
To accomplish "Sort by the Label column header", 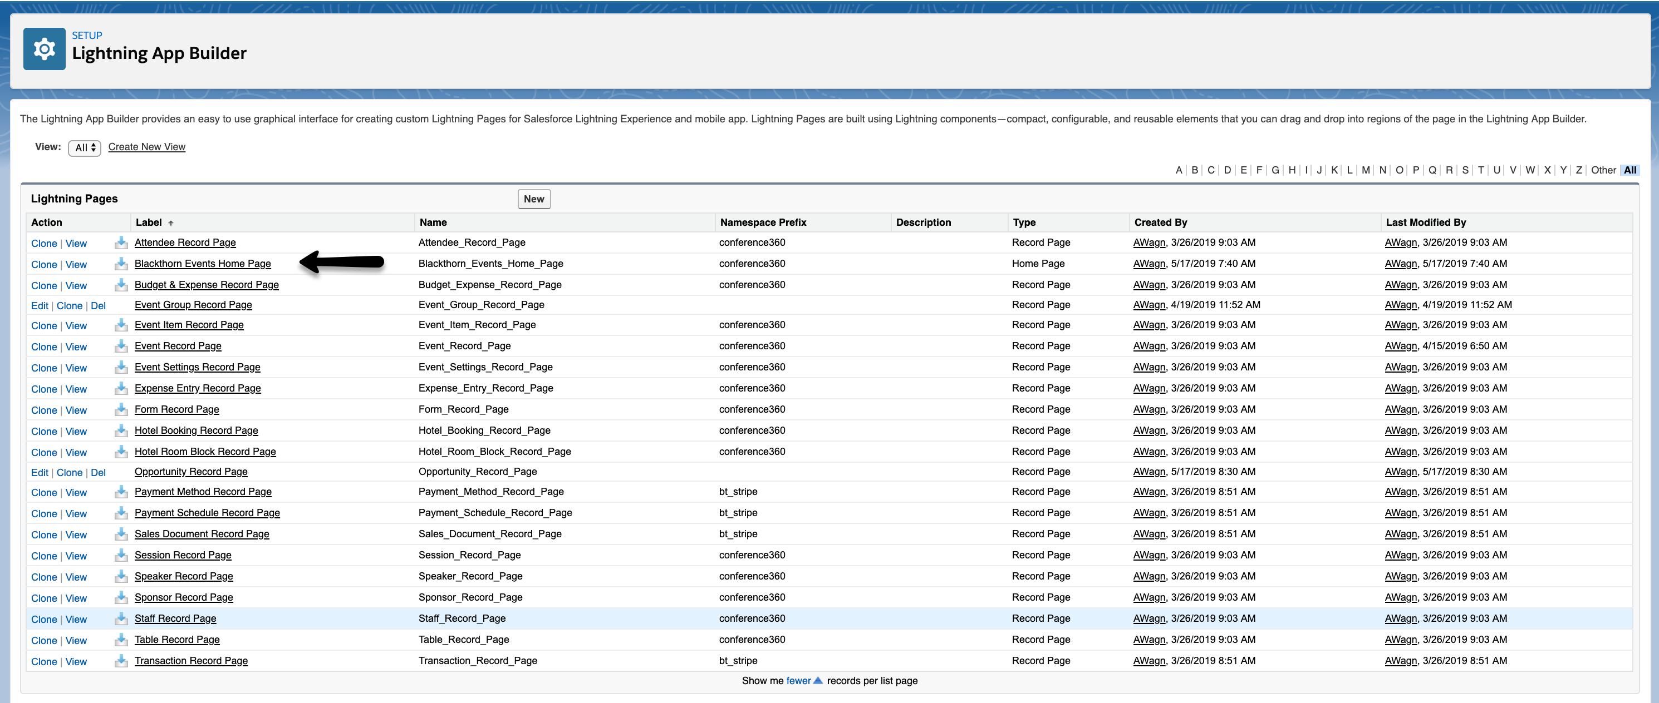I will click(x=149, y=222).
